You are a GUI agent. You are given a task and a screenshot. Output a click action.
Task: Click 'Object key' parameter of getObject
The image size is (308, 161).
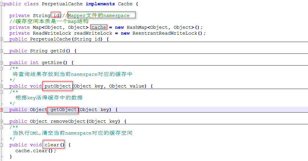coord(94,110)
